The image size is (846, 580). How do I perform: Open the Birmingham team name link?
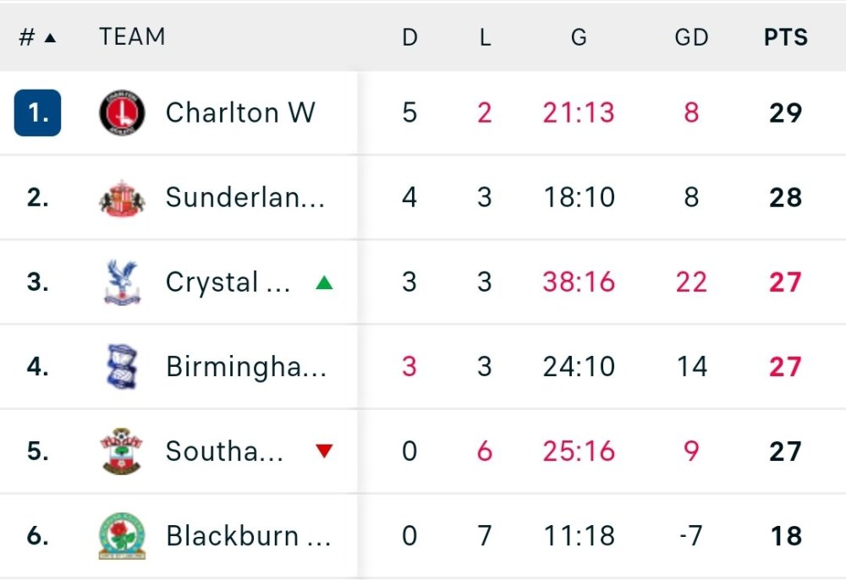[245, 367]
